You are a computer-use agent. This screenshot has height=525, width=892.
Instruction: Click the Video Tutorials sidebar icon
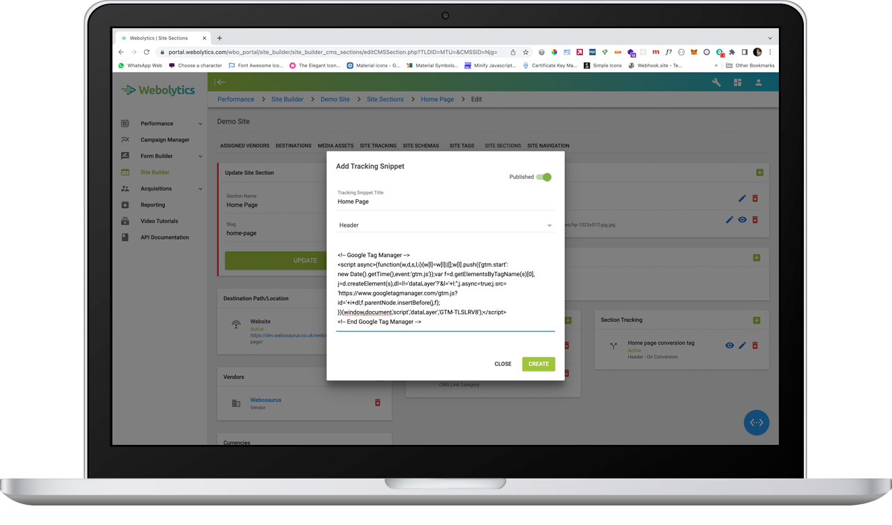tap(125, 221)
